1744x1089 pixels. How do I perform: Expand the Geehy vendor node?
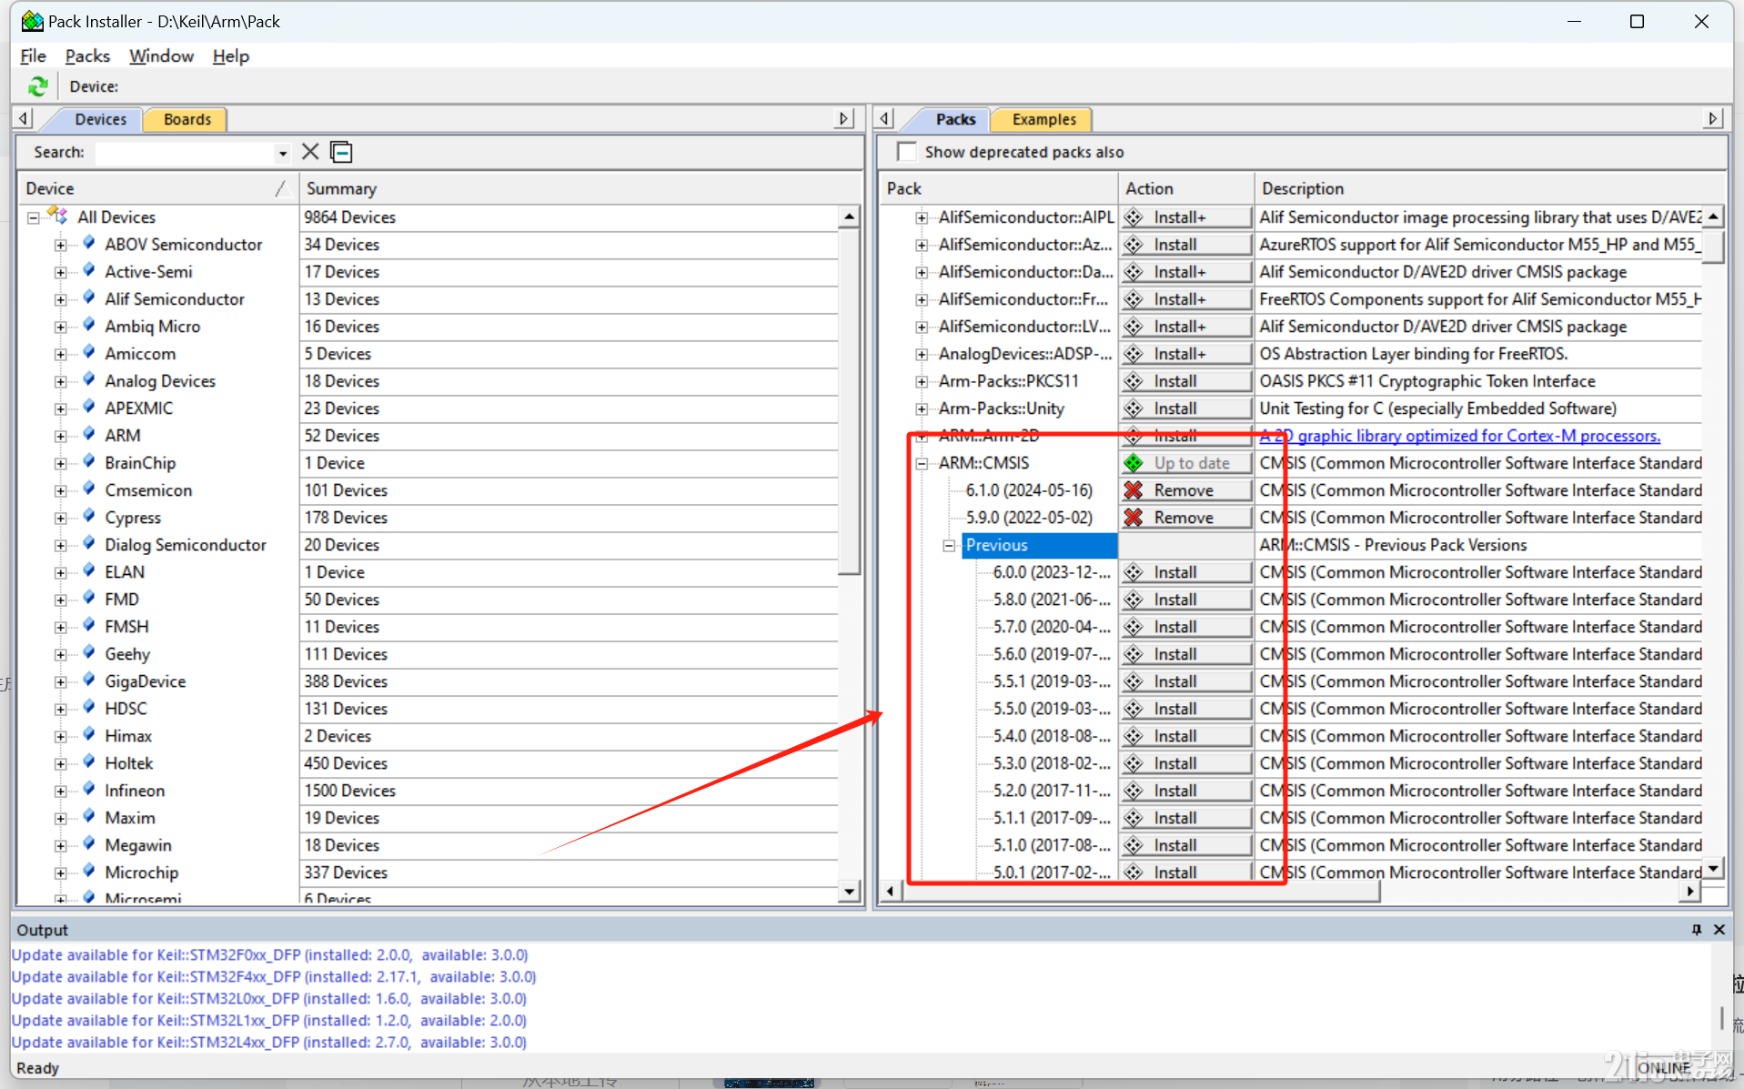60,654
